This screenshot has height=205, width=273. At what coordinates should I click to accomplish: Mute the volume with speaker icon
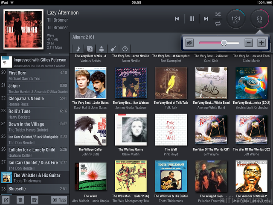(189, 43)
